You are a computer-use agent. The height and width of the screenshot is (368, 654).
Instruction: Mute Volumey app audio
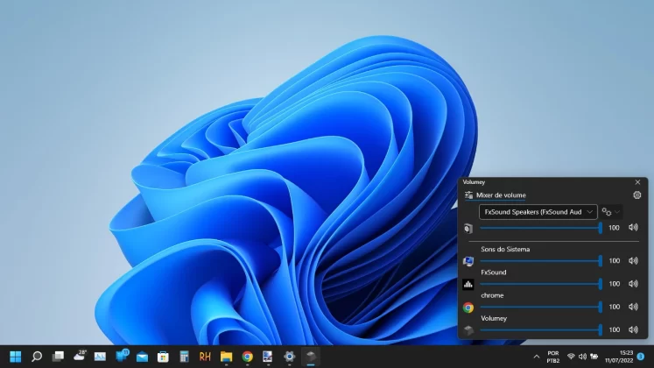click(633, 329)
